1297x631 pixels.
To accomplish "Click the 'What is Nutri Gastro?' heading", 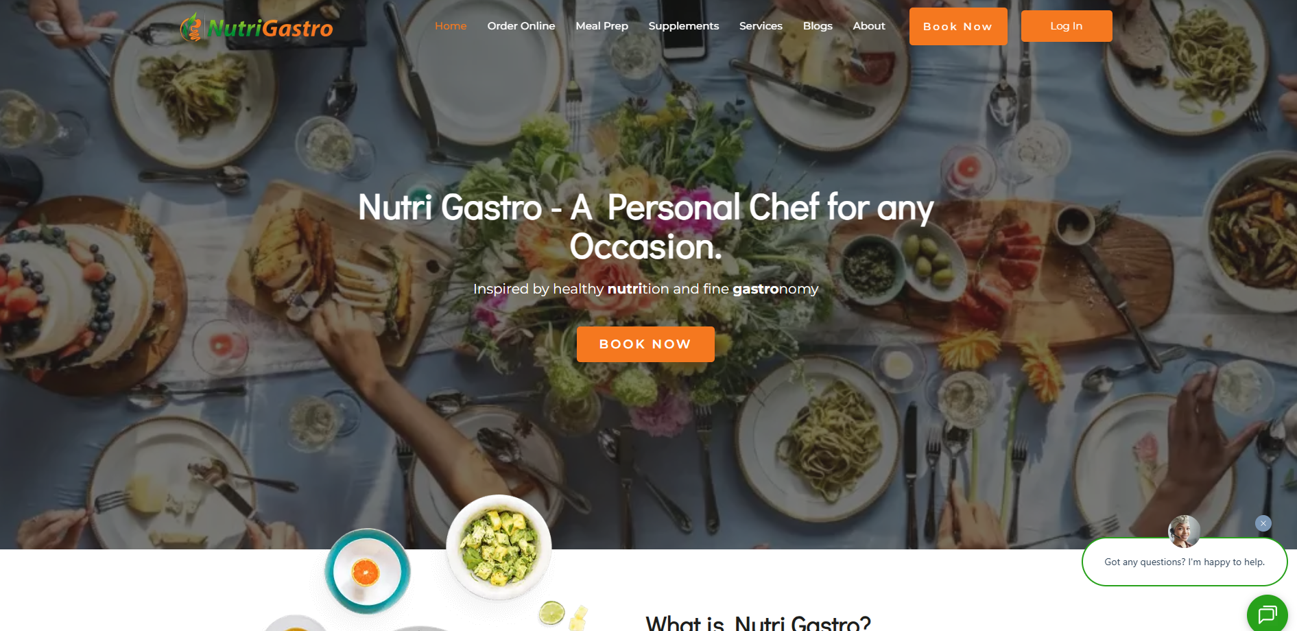I will [x=758, y=623].
